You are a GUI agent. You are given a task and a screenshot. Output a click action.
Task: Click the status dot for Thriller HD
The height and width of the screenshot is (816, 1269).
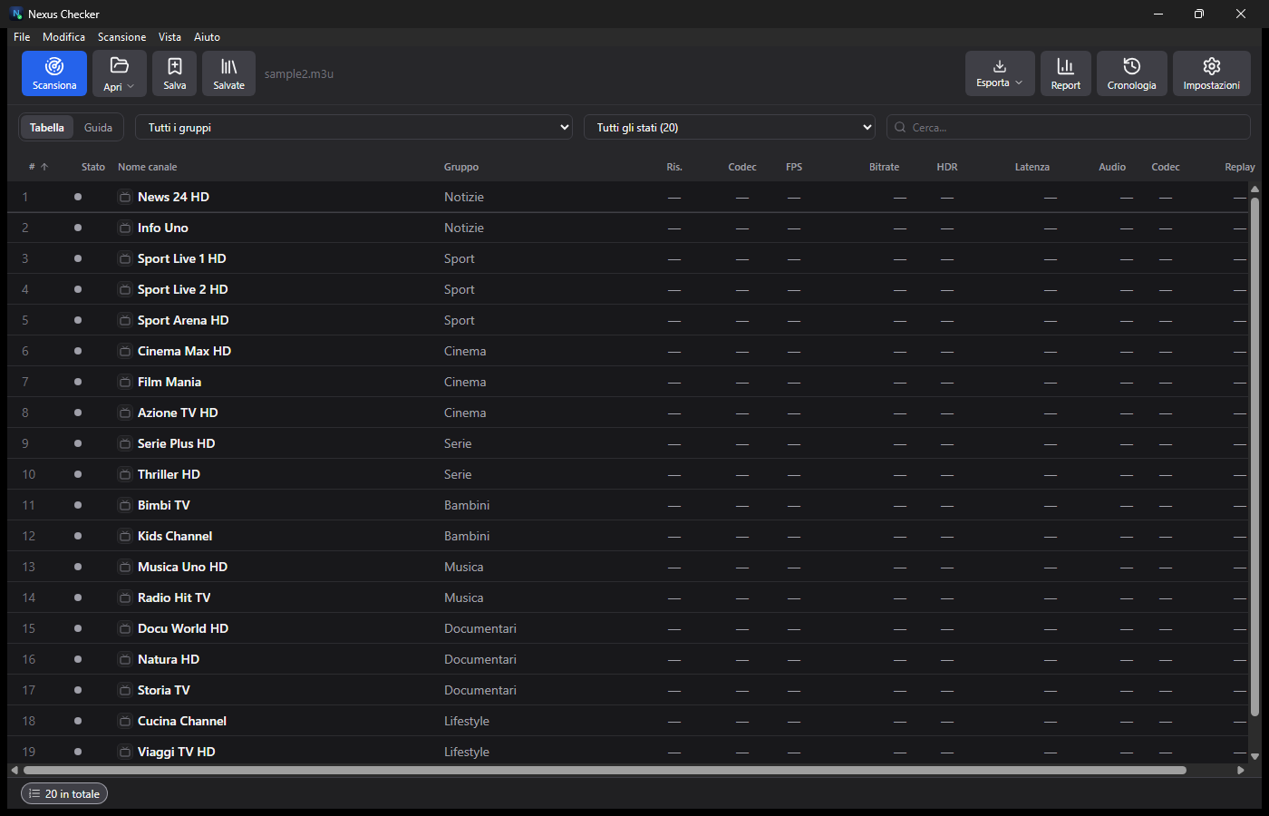(x=78, y=474)
